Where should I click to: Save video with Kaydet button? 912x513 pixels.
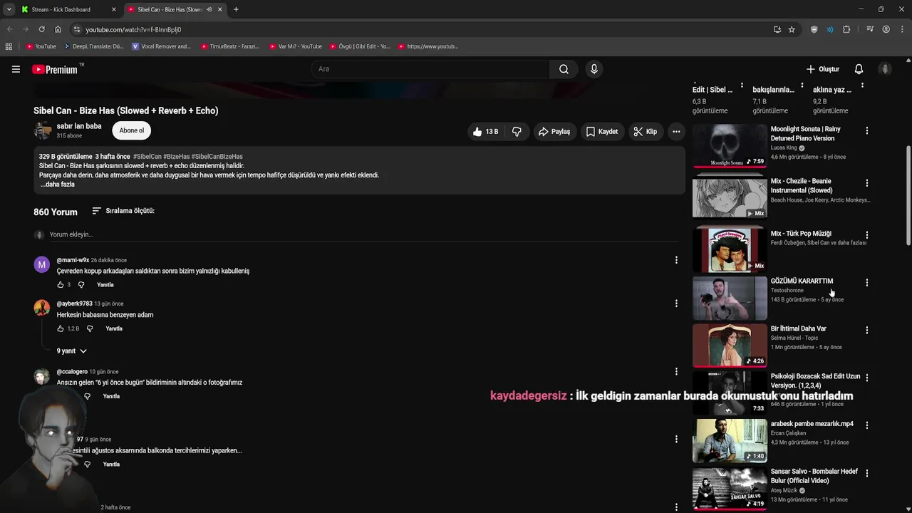pyautogui.click(x=602, y=132)
